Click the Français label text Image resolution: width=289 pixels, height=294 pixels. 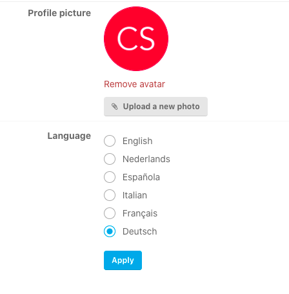(x=140, y=213)
